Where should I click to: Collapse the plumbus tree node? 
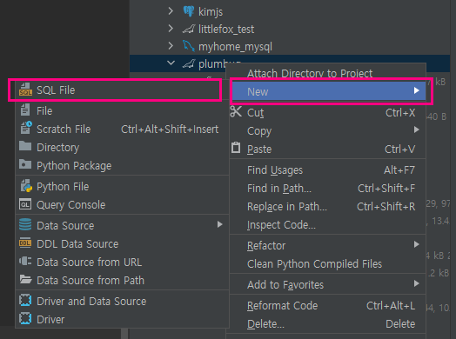(171, 63)
